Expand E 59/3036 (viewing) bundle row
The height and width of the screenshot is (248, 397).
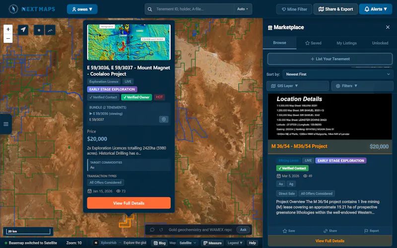coord(106,114)
